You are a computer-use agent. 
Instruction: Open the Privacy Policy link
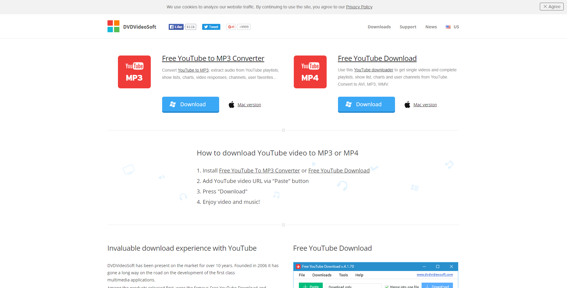359,7
